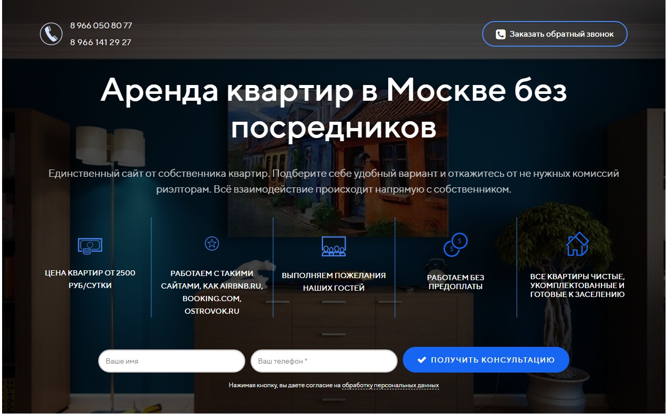Click the blue house icon
The width and height of the screenshot is (666, 414).
click(x=577, y=243)
